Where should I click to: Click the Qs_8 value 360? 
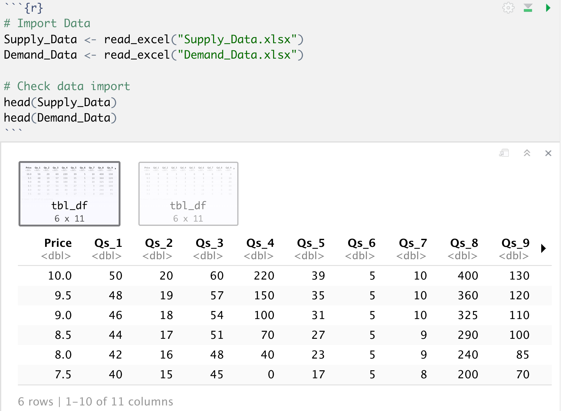pyautogui.click(x=468, y=295)
